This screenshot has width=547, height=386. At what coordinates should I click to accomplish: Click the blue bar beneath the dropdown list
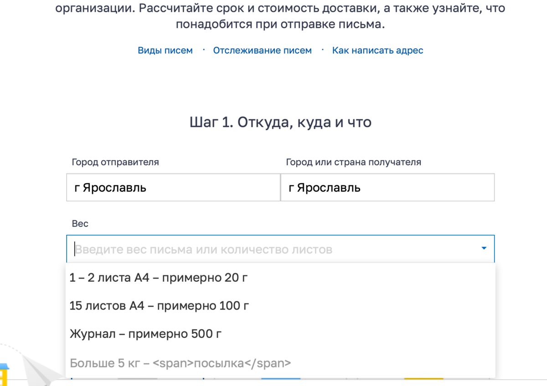[281, 379]
